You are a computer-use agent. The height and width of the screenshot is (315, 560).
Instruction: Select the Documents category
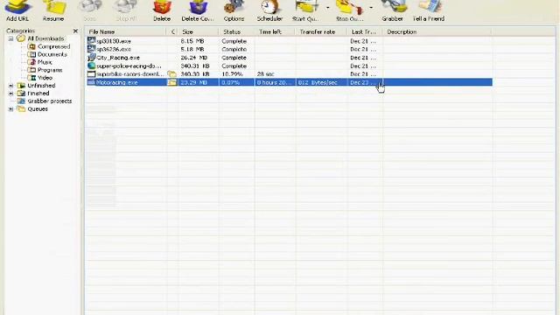pyautogui.click(x=52, y=54)
